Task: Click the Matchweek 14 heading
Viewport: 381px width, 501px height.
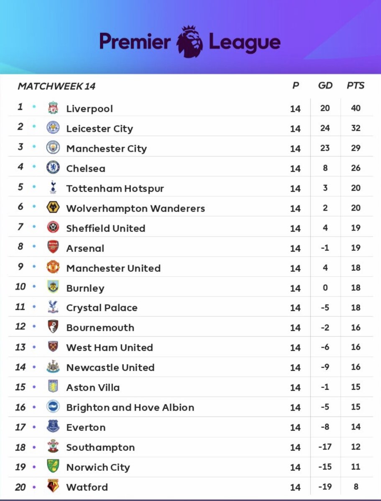Action: (x=56, y=86)
